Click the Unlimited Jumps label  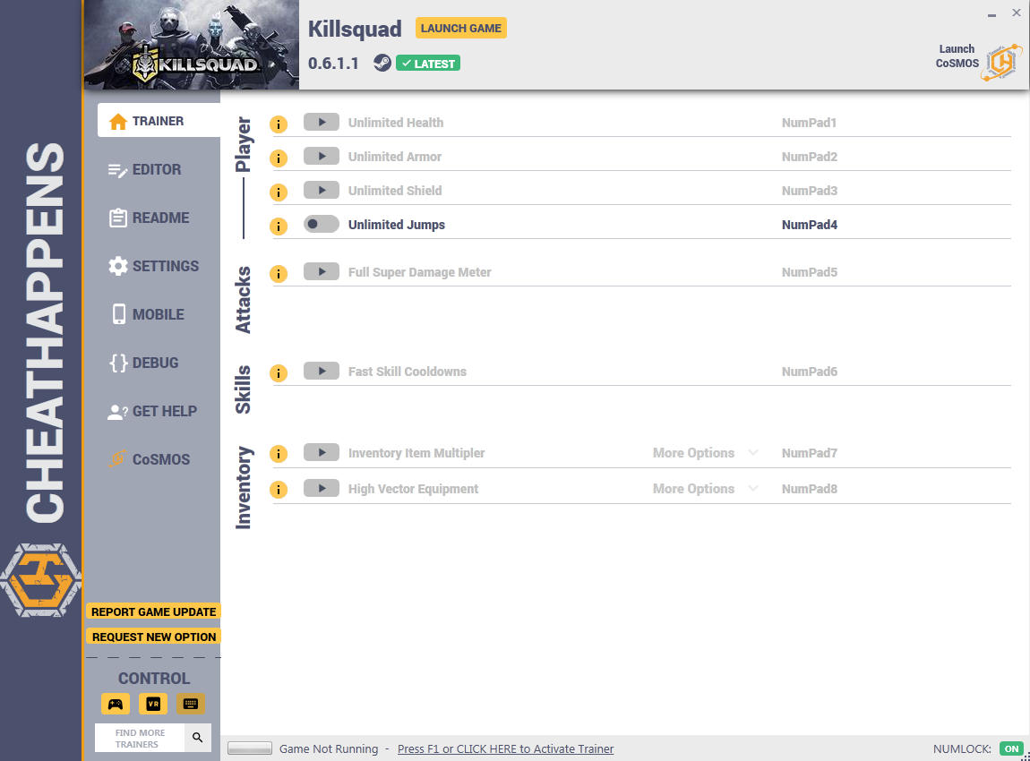397,225
